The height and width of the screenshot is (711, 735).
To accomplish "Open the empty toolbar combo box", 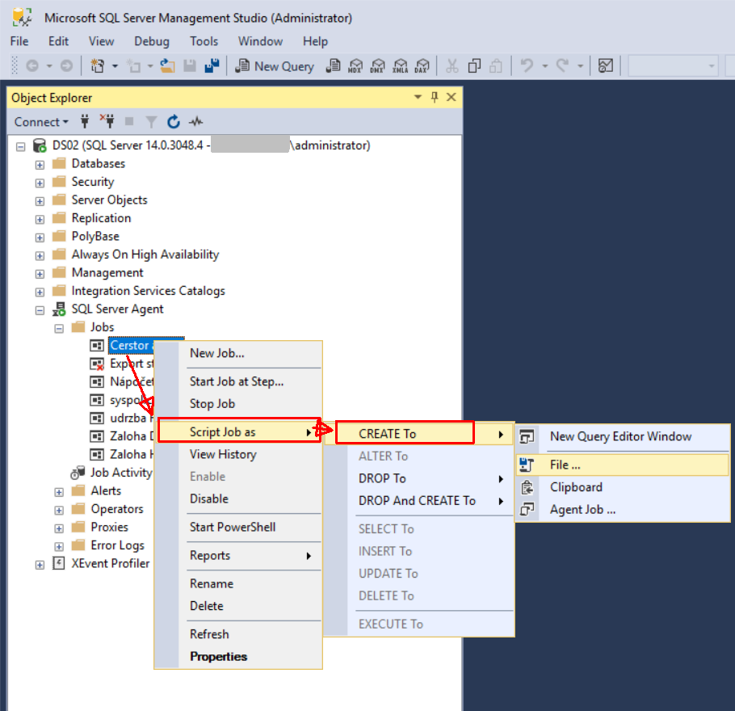I will [673, 66].
